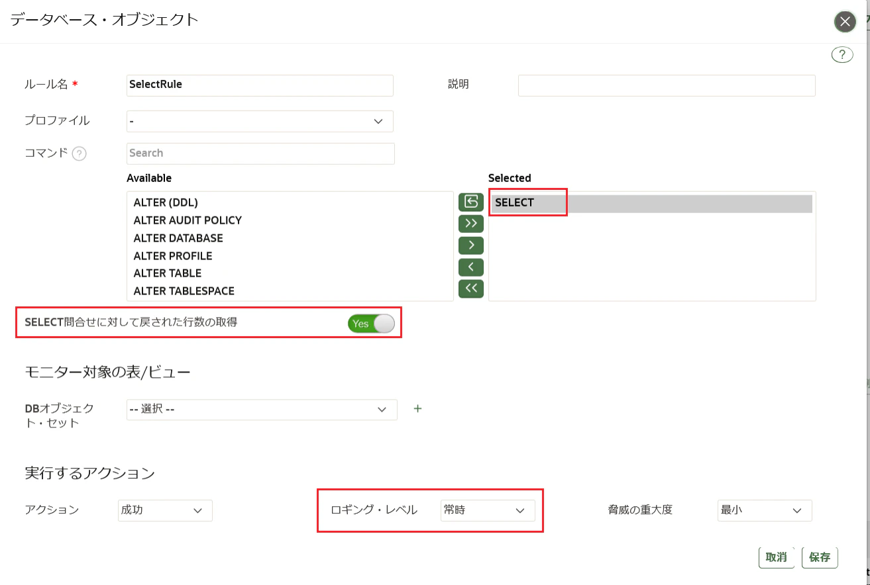Screen dimensions: 870x585
Task: Open the help question mark icon
Action: click(842, 54)
